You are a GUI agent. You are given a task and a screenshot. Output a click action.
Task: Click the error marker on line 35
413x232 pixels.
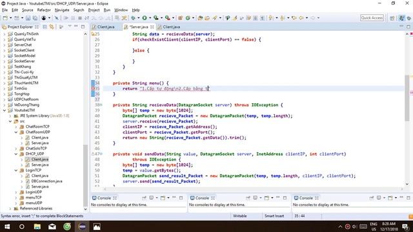93,89
